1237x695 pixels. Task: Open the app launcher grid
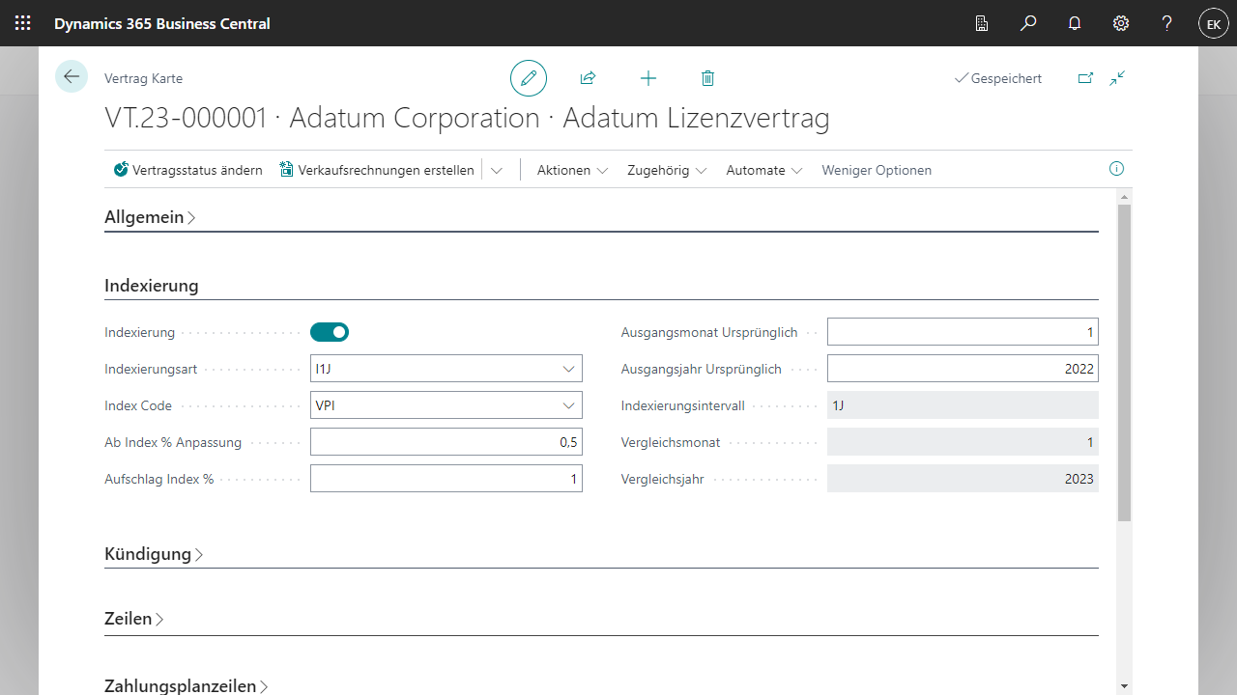pyautogui.click(x=23, y=23)
